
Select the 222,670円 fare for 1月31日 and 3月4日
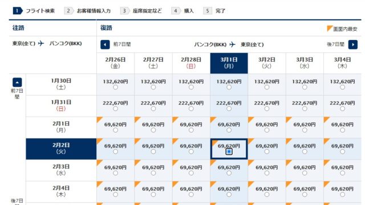(x=342, y=109)
